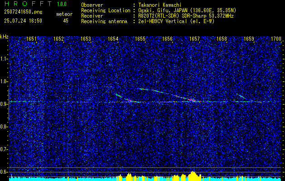Click the Receiving antenna field label

[x=104, y=21]
